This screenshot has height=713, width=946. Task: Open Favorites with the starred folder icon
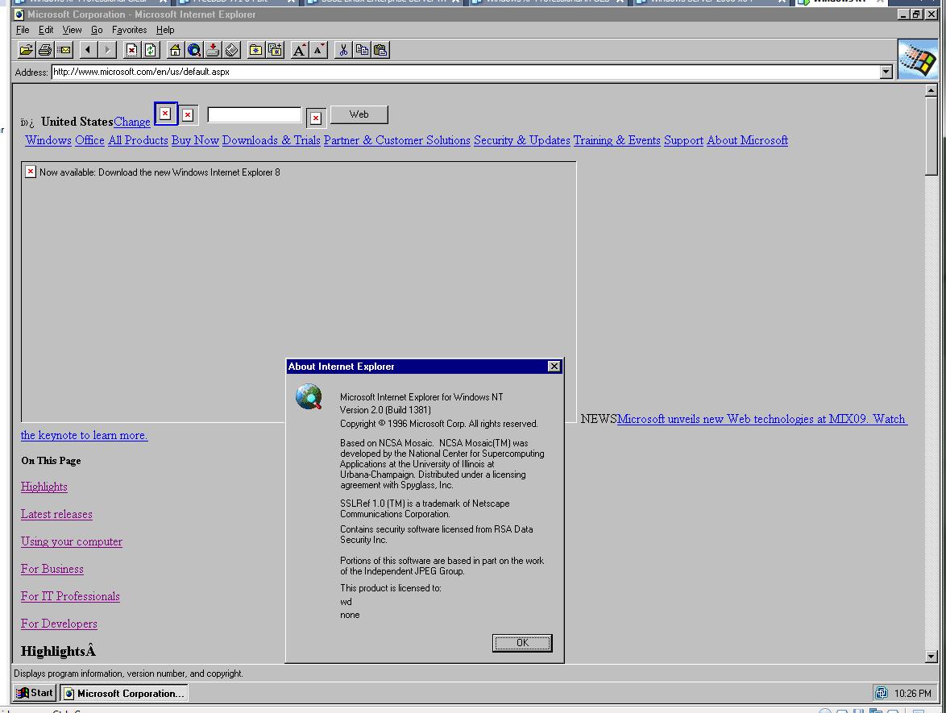(x=255, y=50)
